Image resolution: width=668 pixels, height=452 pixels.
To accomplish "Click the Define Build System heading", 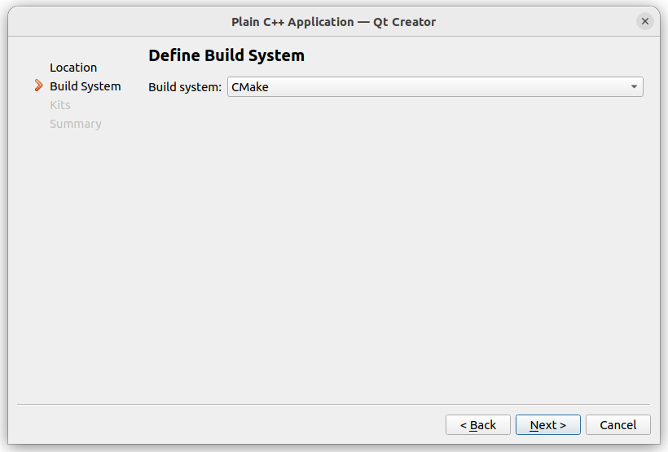I will pyautogui.click(x=226, y=55).
